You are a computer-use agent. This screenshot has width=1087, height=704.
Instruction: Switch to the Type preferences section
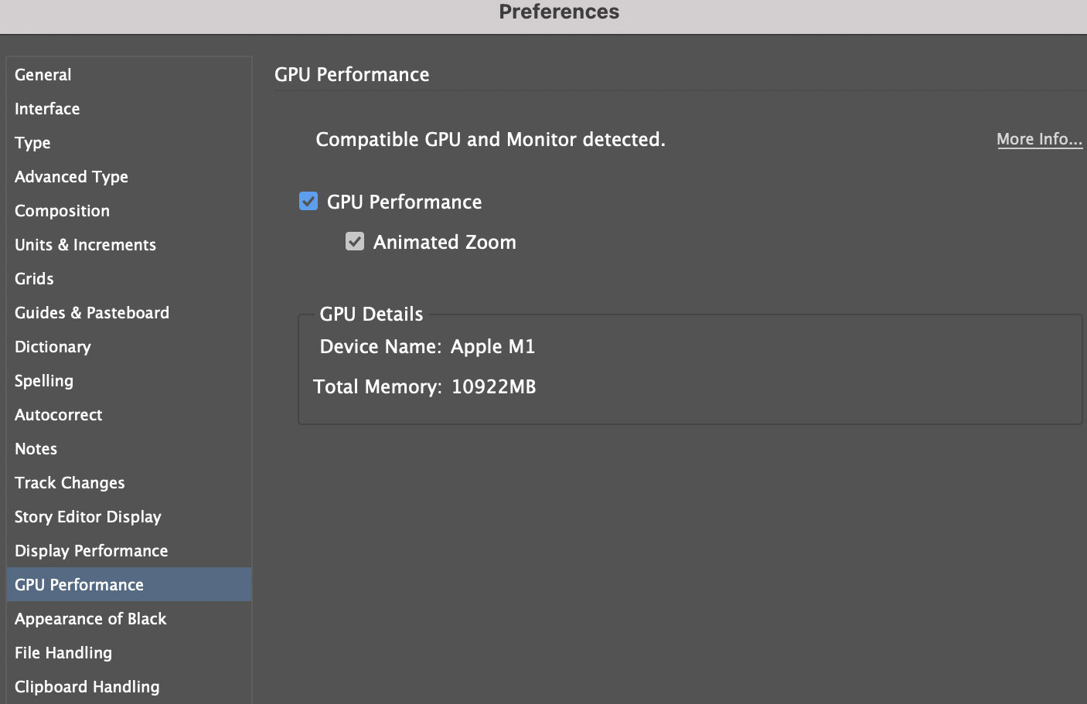coord(32,143)
